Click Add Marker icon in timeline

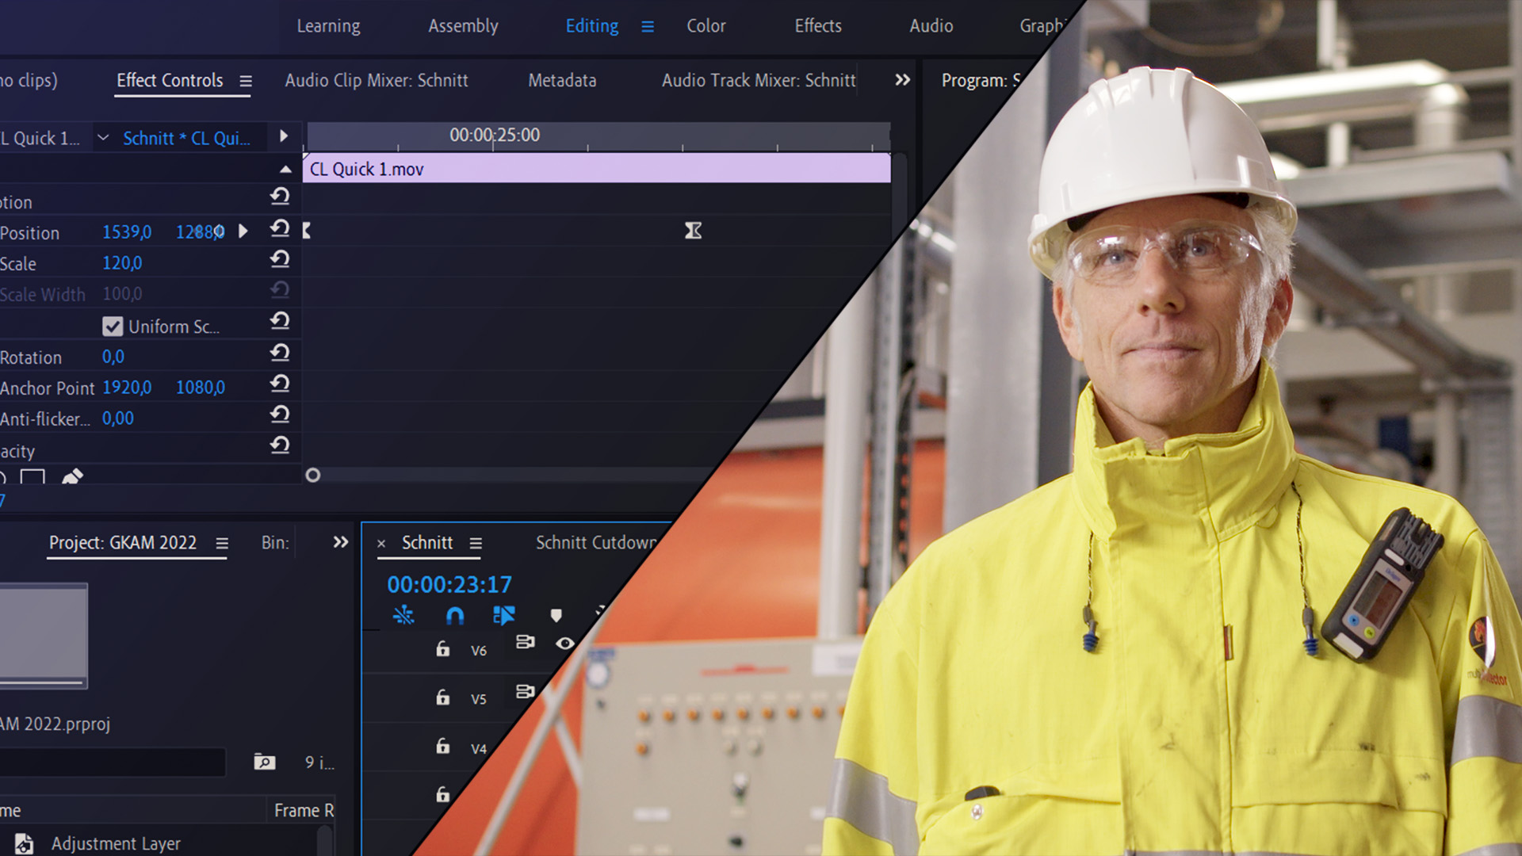(x=556, y=616)
